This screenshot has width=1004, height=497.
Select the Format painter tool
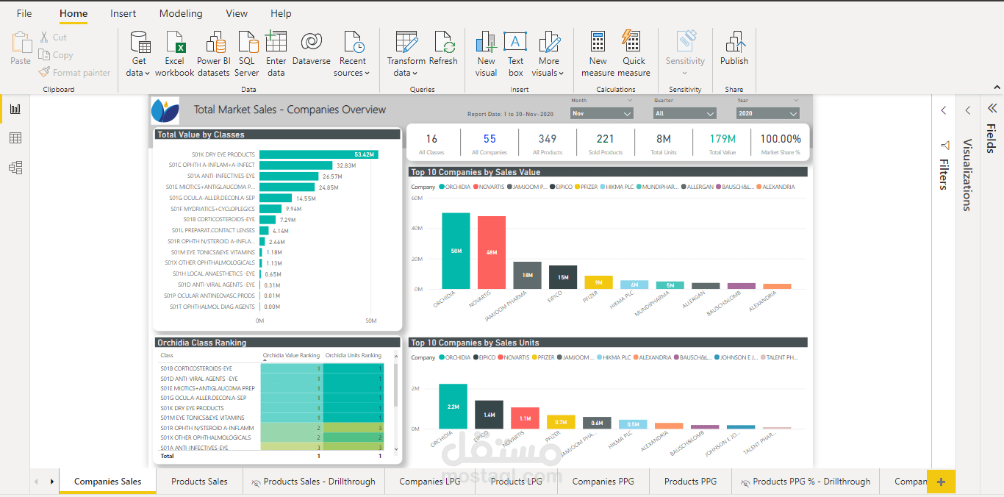tap(74, 73)
